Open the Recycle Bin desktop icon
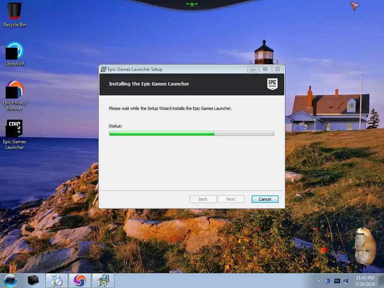384x288 pixels. [x=14, y=15]
